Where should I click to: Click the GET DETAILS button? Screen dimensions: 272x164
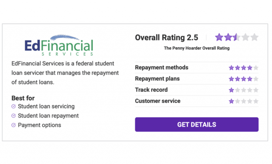click(197, 125)
